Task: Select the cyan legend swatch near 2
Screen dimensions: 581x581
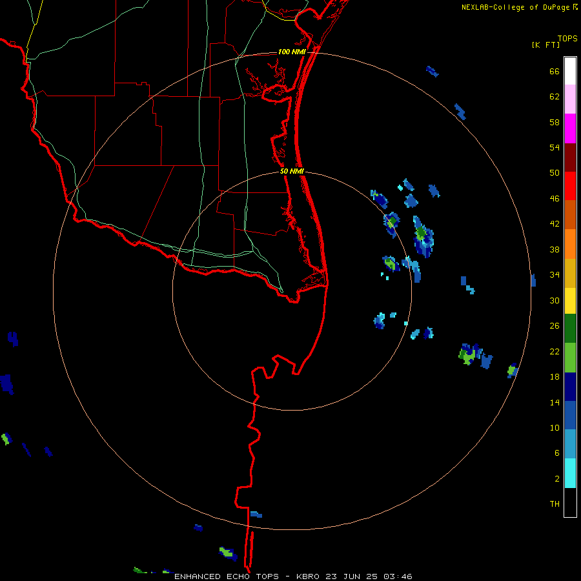Action: 570,473
